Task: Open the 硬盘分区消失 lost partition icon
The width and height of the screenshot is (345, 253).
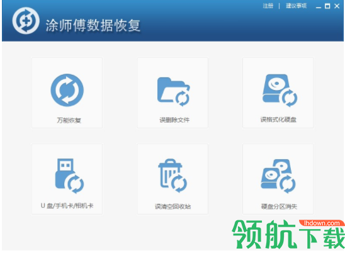Action: coord(278,176)
